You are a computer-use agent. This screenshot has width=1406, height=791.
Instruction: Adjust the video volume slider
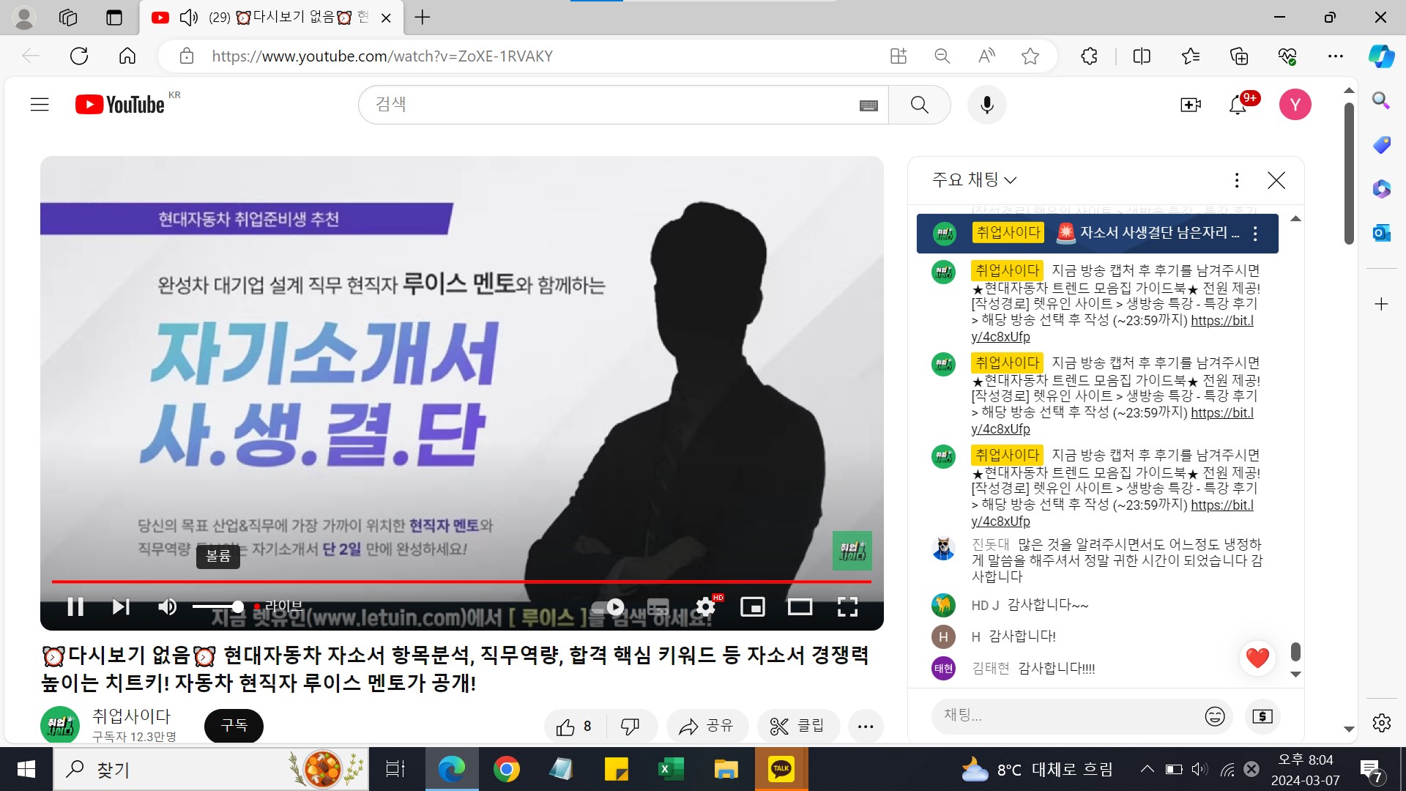217,606
